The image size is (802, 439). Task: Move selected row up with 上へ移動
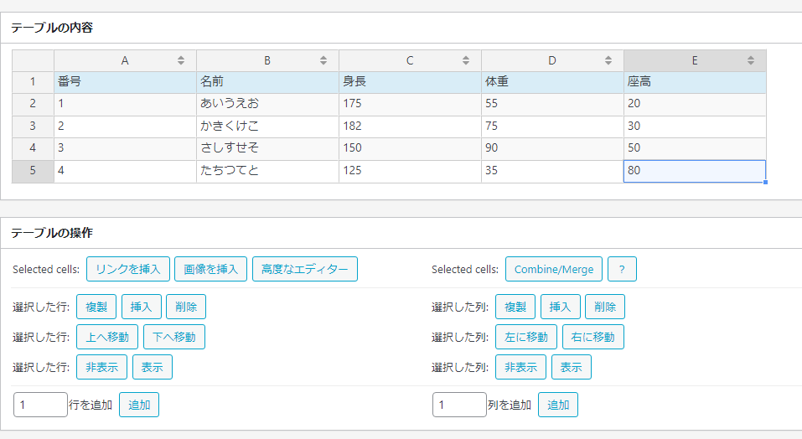[x=107, y=337]
